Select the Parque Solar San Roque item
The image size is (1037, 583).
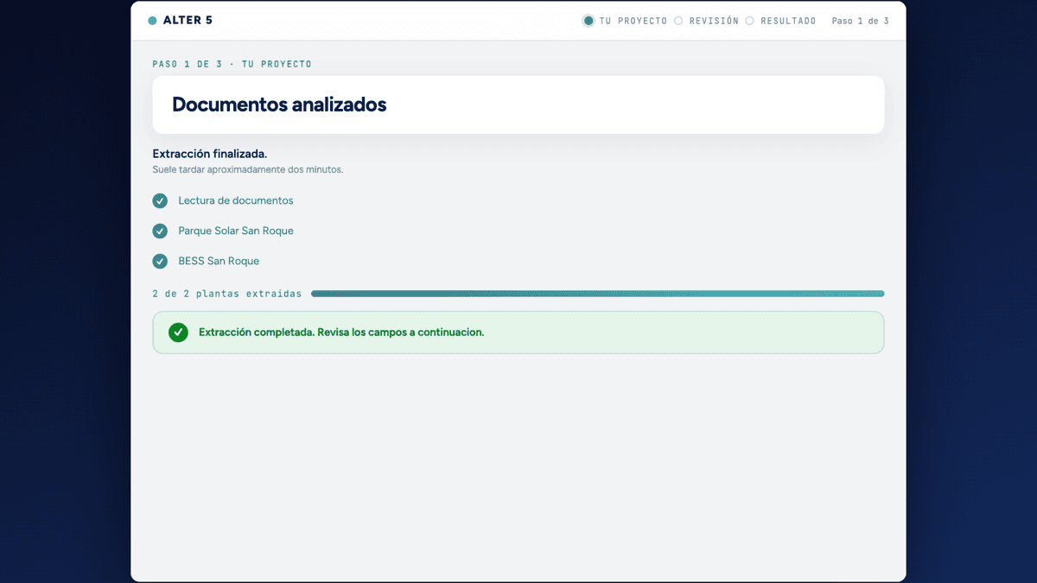coord(236,231)
